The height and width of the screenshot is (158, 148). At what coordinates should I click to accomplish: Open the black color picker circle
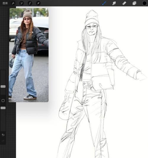pos(144,3)
